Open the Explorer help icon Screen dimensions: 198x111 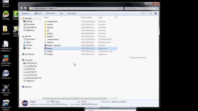coord(156,13)
